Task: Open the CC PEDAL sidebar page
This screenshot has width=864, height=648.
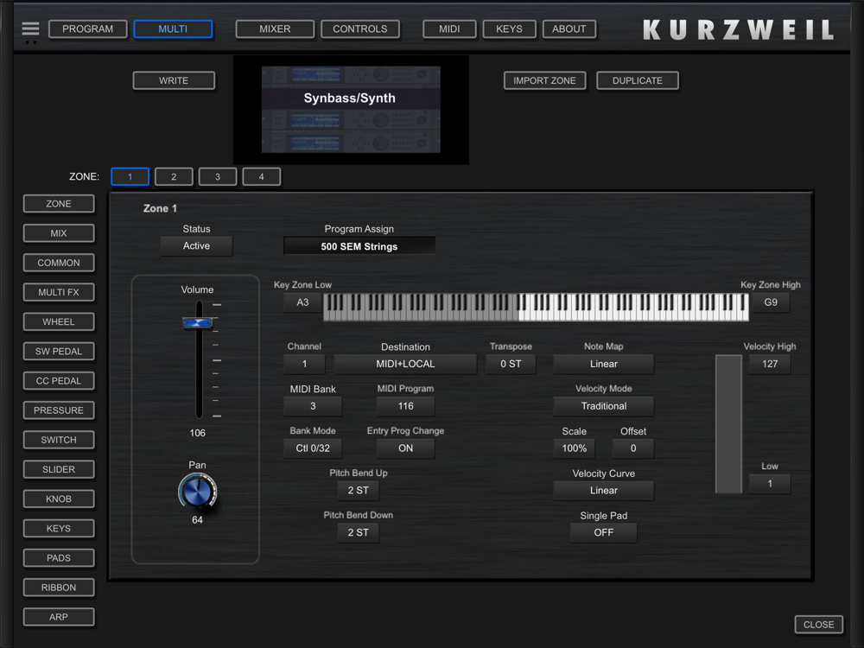Action: click(x=59, y=381)
